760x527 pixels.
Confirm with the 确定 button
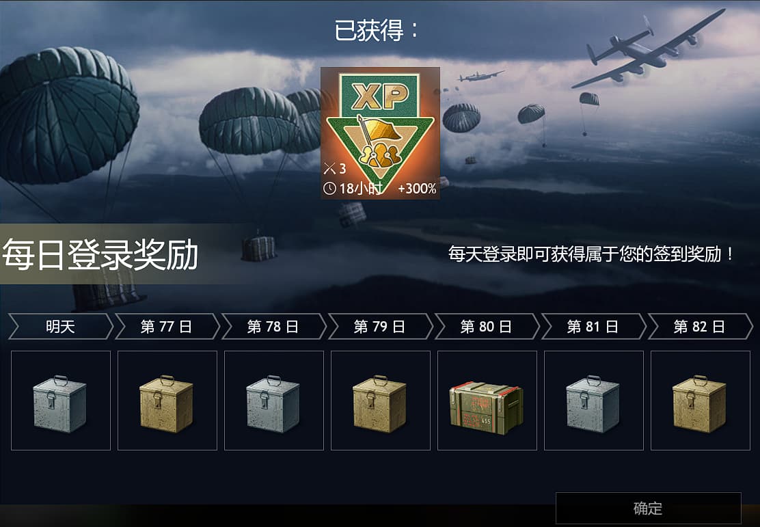pyautogui.click(x=648, y=508)
